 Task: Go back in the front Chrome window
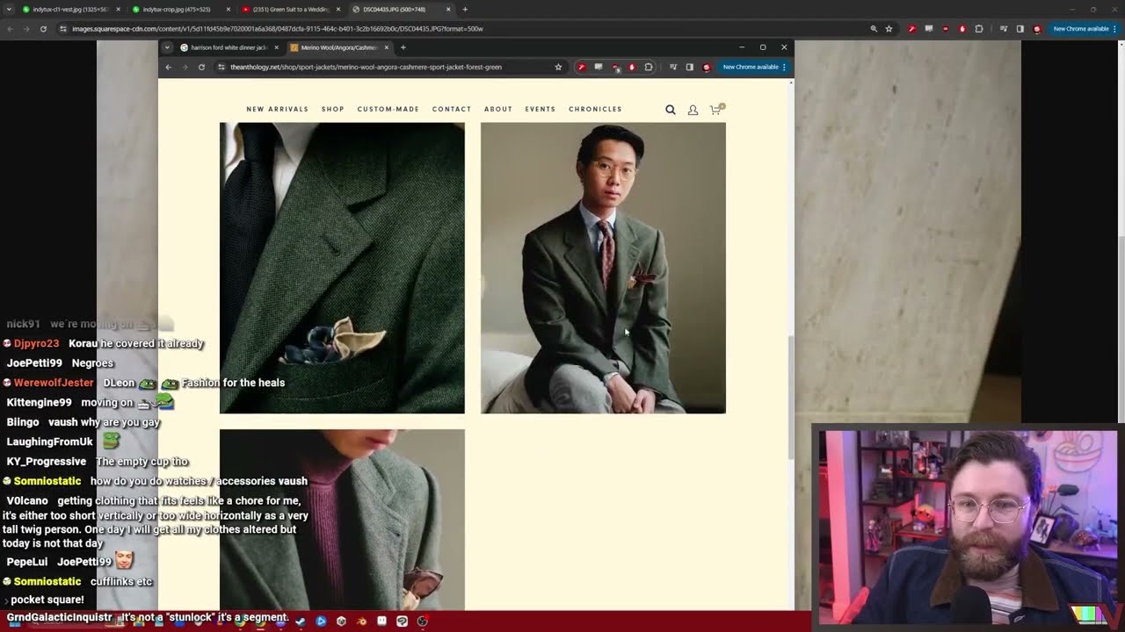[x=168, y=67]
